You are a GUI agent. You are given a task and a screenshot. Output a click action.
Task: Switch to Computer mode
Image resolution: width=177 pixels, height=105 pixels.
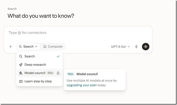click(x=53, y=46)
